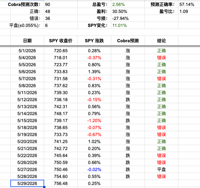The image size is (200, 188).
Task: Click closing price 741.25
Action: [x=61, y=141]
